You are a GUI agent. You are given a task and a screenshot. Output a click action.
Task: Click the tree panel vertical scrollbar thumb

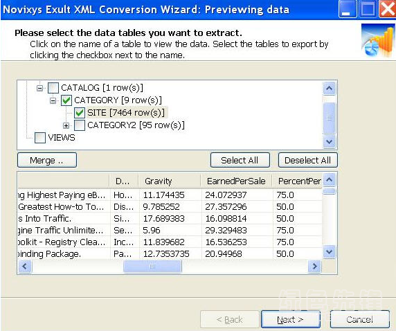[x=329, y=118]
